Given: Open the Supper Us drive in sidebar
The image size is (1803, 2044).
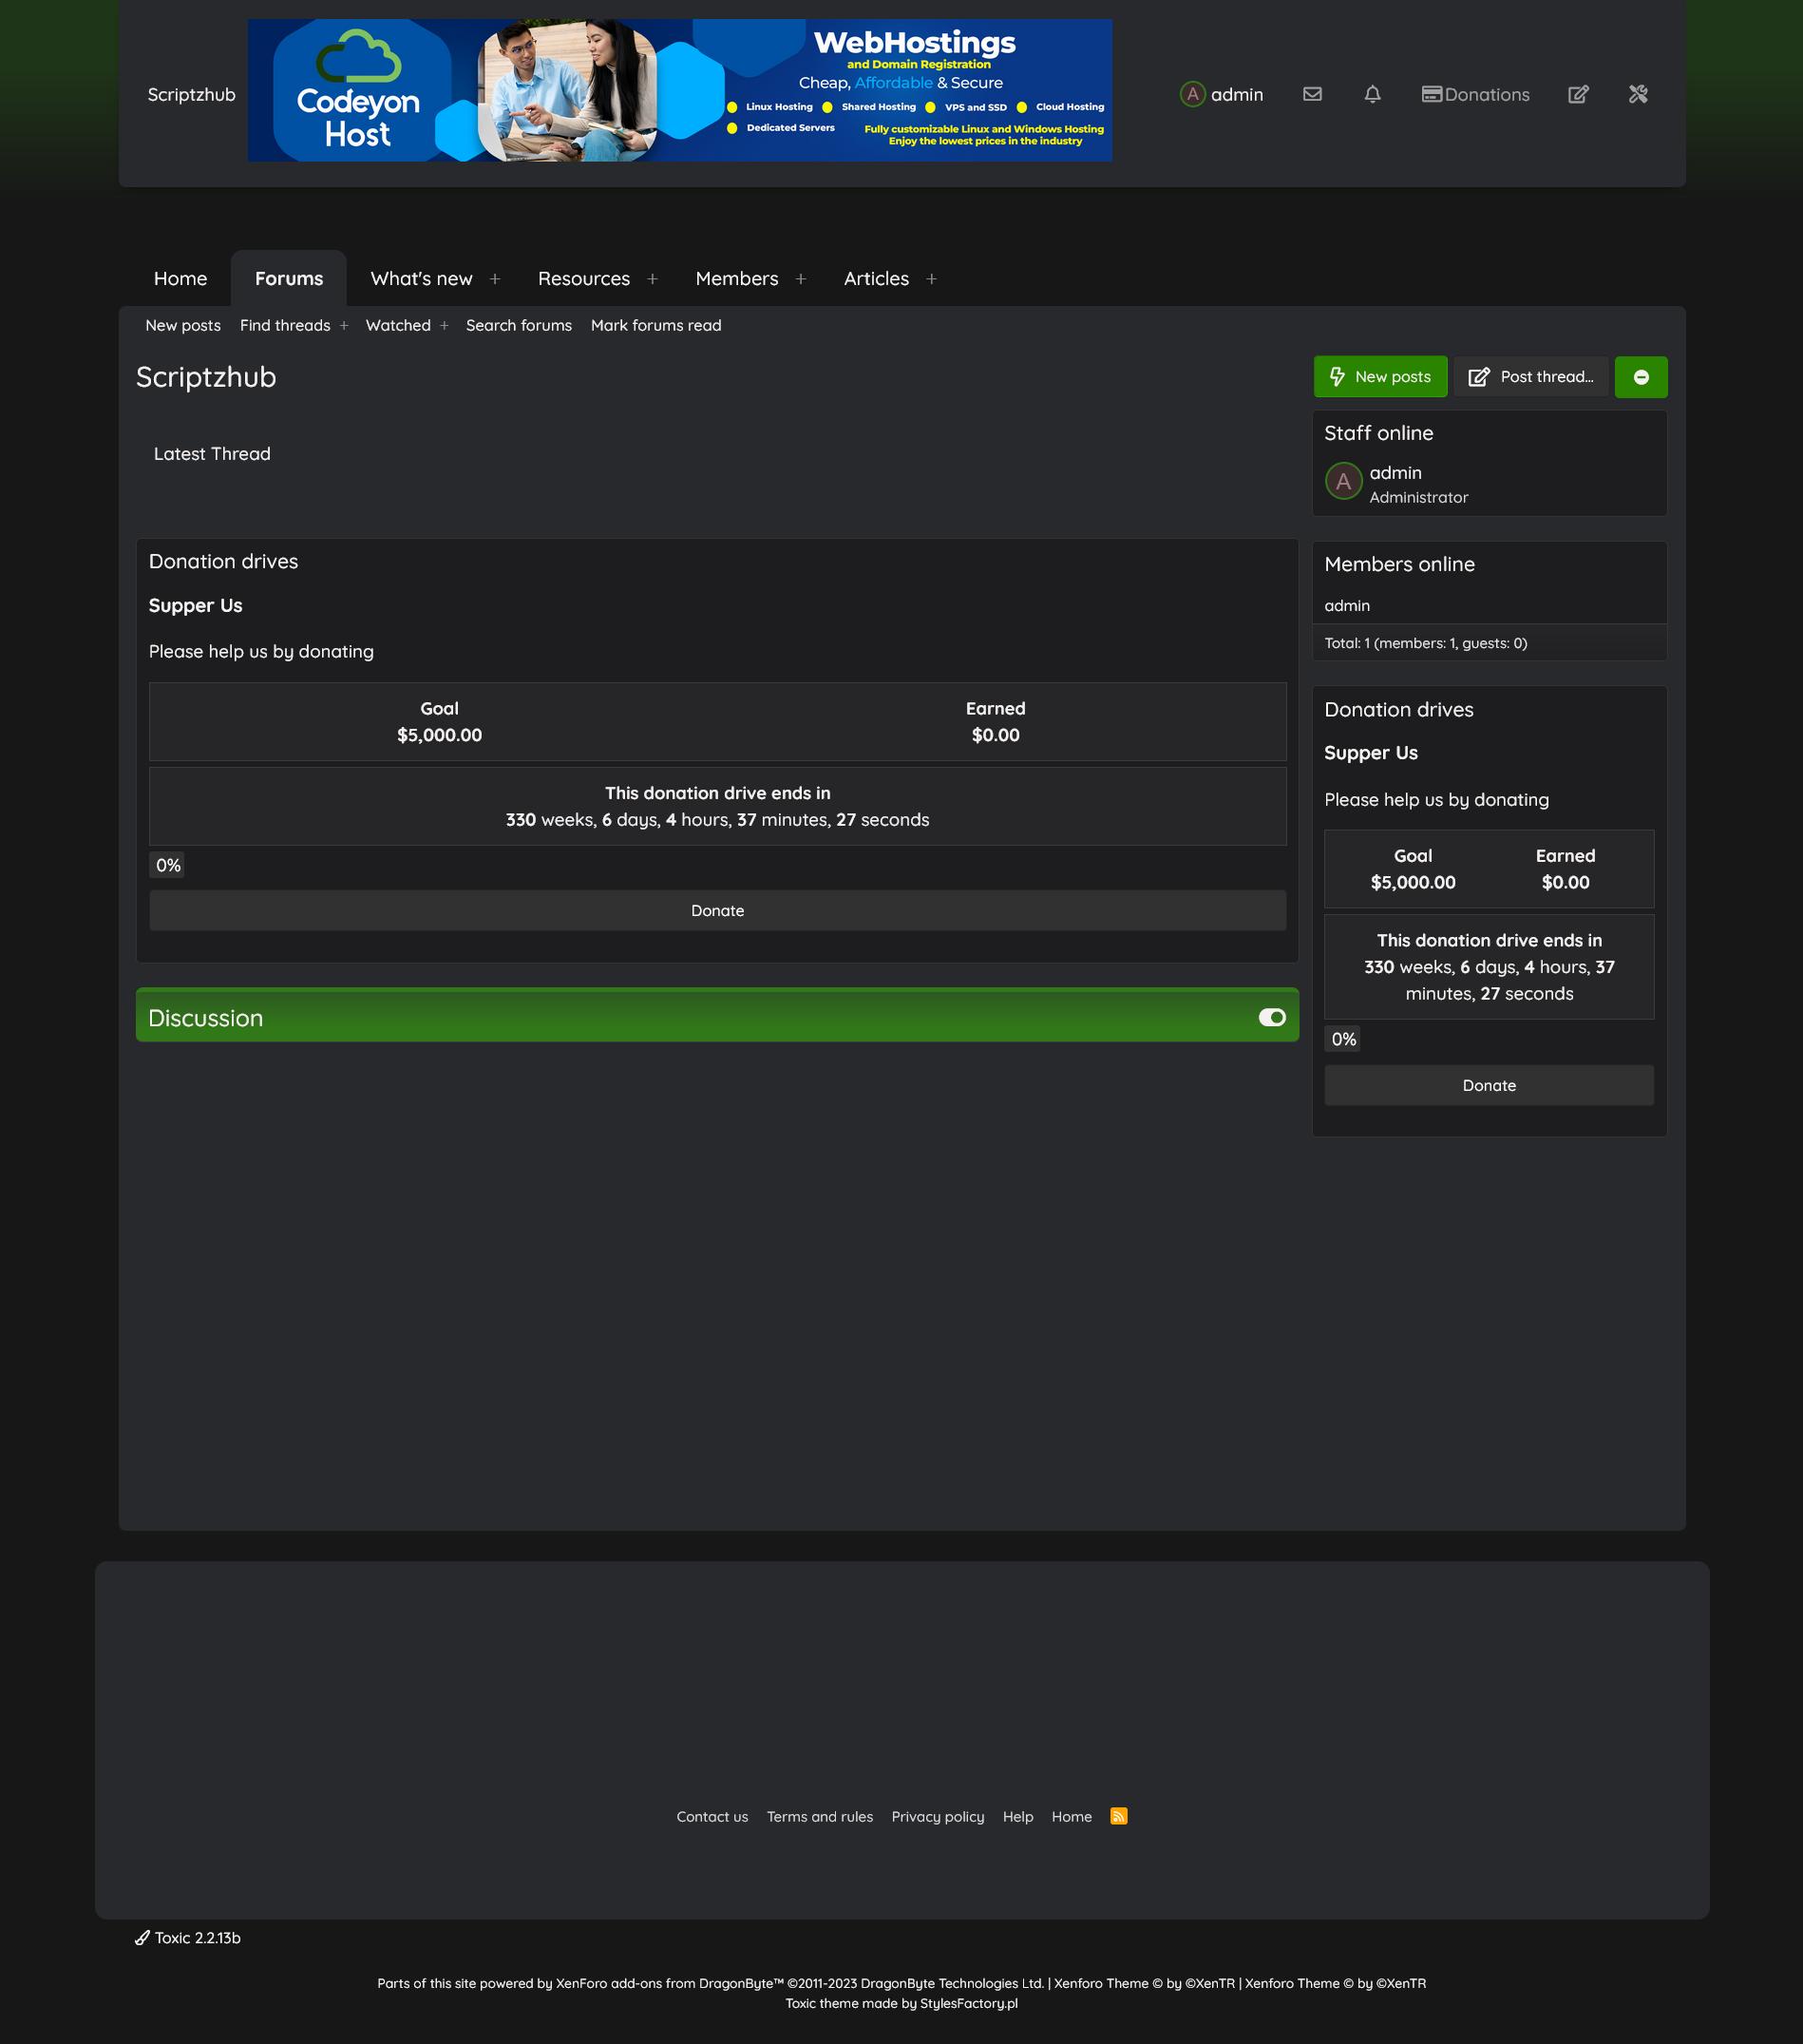Looking at the screenshot, I should (x=1371, y=753).
